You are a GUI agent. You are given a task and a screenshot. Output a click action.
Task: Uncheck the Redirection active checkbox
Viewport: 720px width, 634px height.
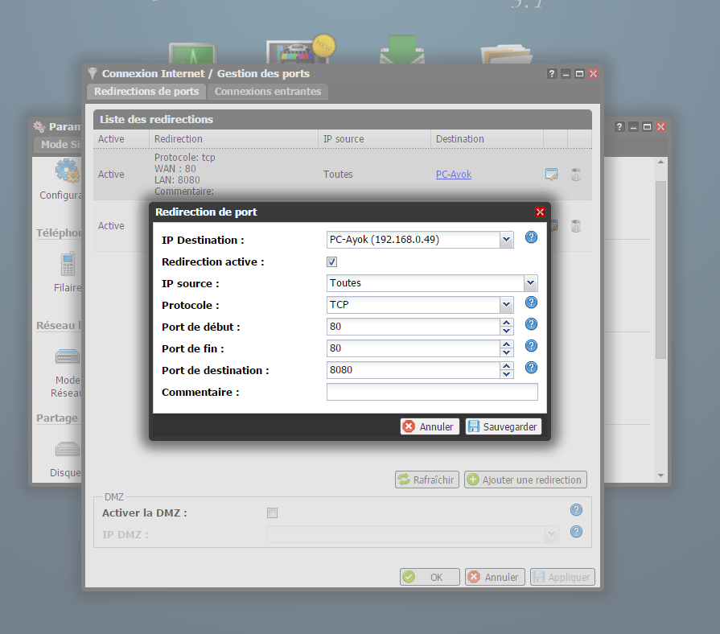click(332, 262)
